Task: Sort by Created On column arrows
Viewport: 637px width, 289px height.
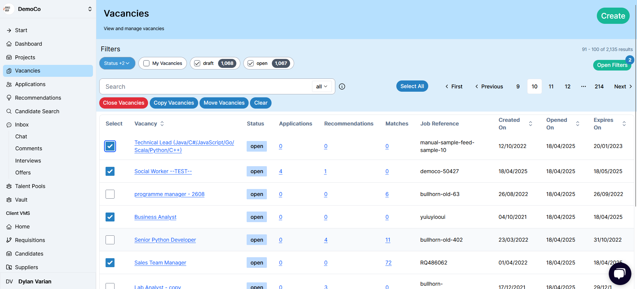Action: coord(530,123)
